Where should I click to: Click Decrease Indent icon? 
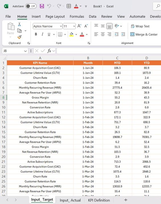pos(117,34)
